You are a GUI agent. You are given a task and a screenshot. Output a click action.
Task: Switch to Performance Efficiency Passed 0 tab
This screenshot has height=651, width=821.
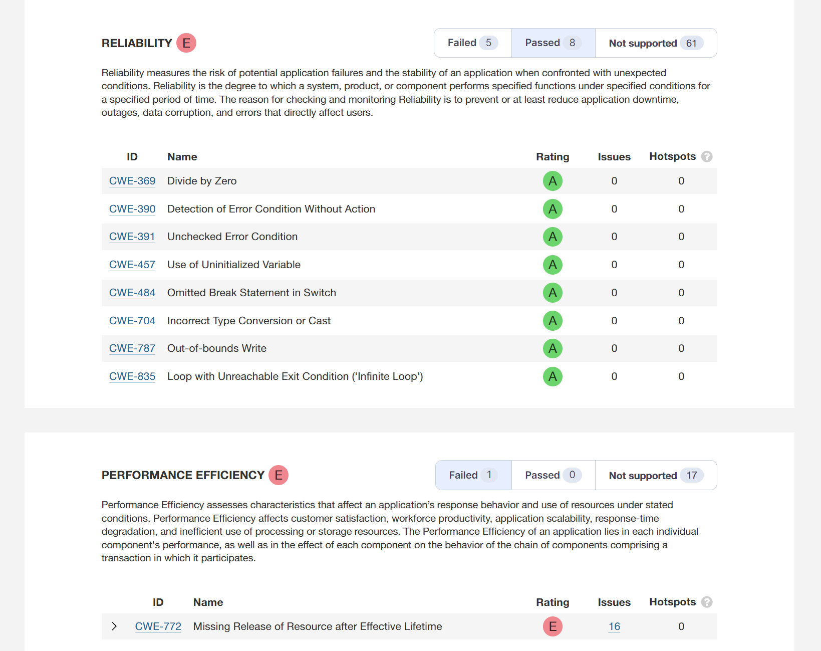click(x=553, y=475)
